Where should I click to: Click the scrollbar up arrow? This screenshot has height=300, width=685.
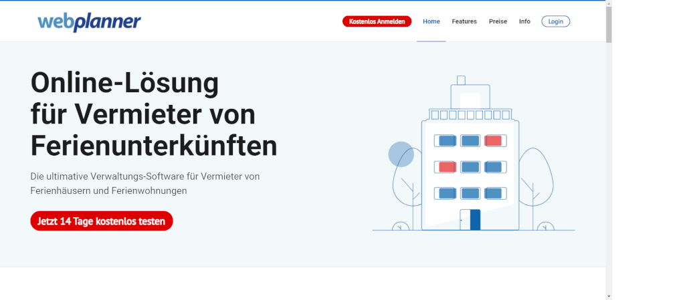[x=609, y=3]
